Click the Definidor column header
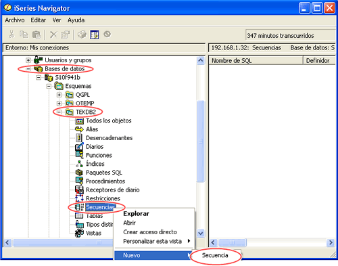The height and width of the screenshot is (266, 338). 319,60
